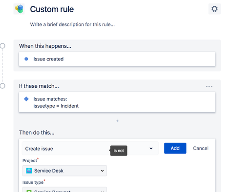
Task: Open the Issue created trigger card
Action: click(117, 59)
